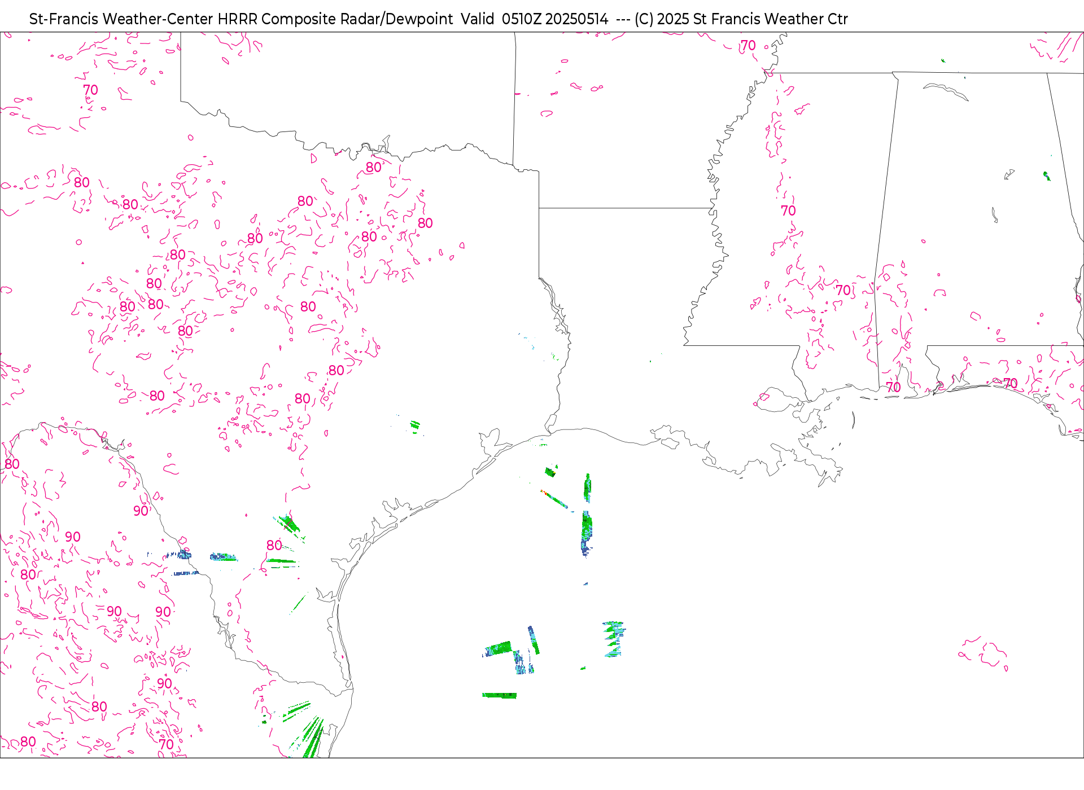The width and height of the screenshot is (1084, 790).
Task: Select the valid time "0510Z 20250514"
Action: (x=555, y=19)
